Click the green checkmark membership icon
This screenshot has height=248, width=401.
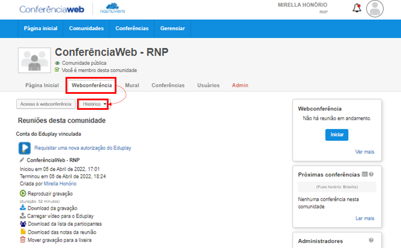[57, 70]
